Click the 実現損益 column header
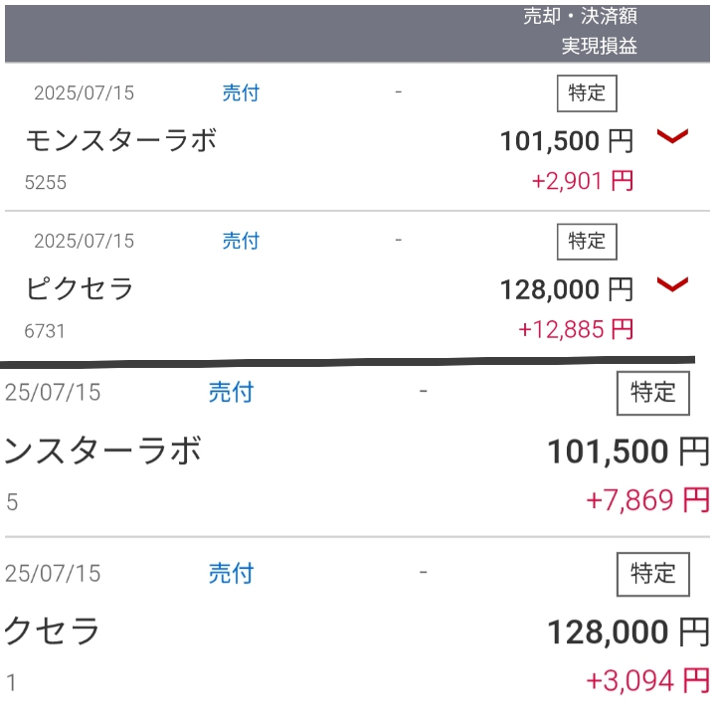The image size is (716, 716). [x=599, y=46]
